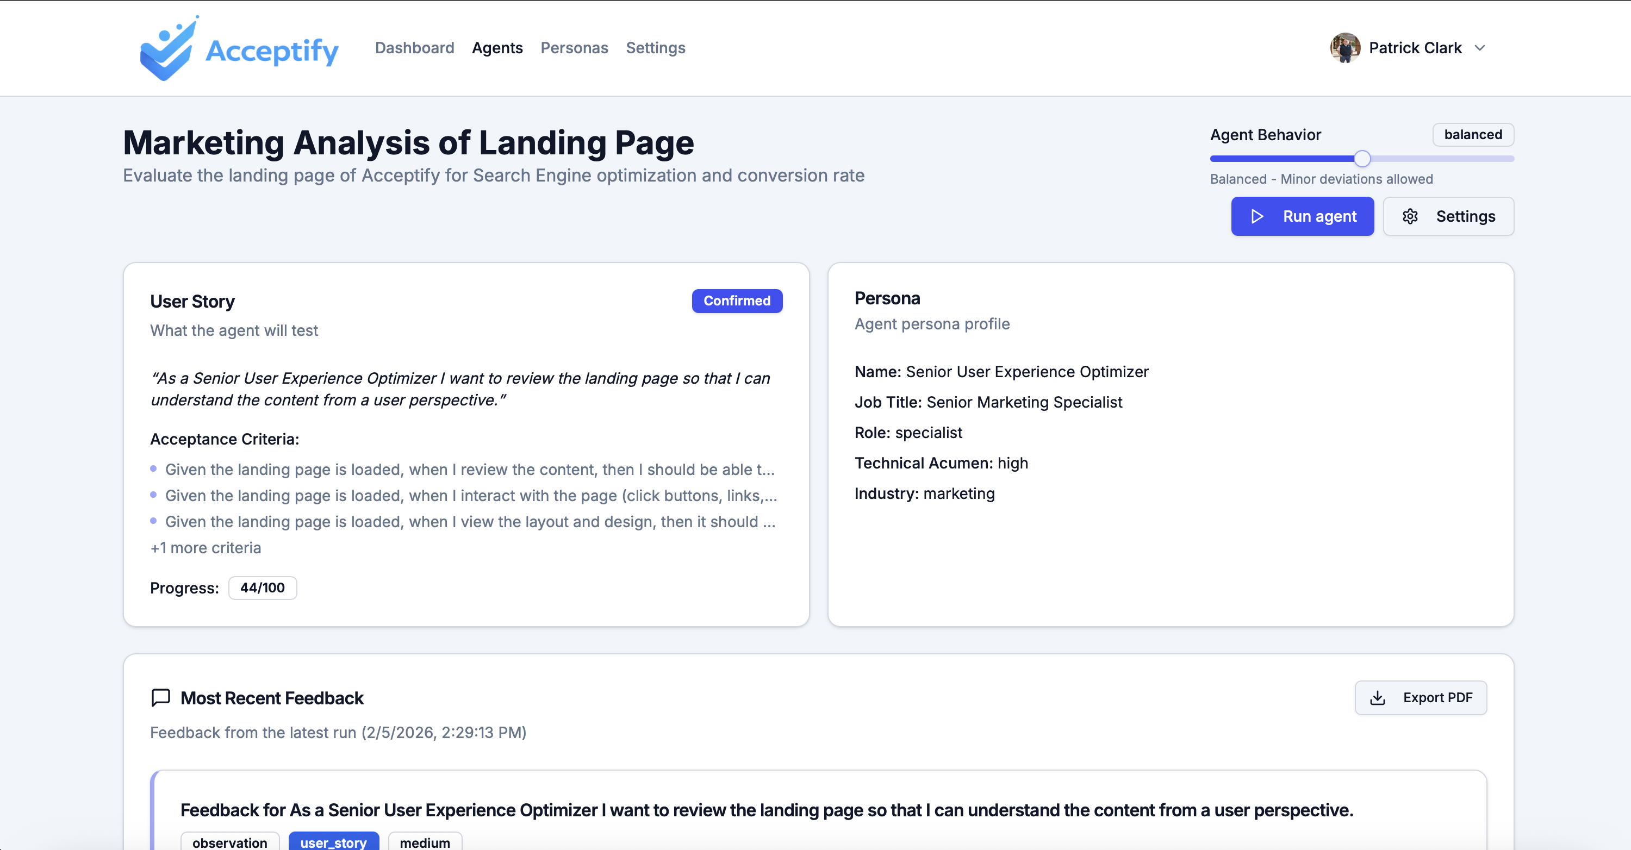Click the play icon on Run agent

click(1257, 216)
